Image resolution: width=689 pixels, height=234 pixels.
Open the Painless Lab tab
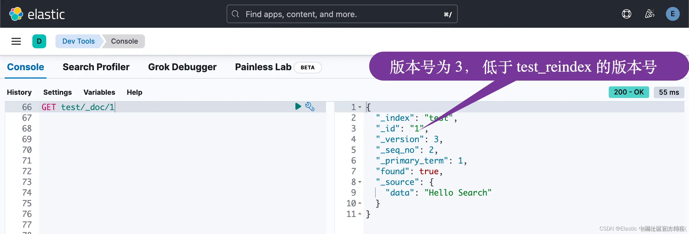[263, 67]
